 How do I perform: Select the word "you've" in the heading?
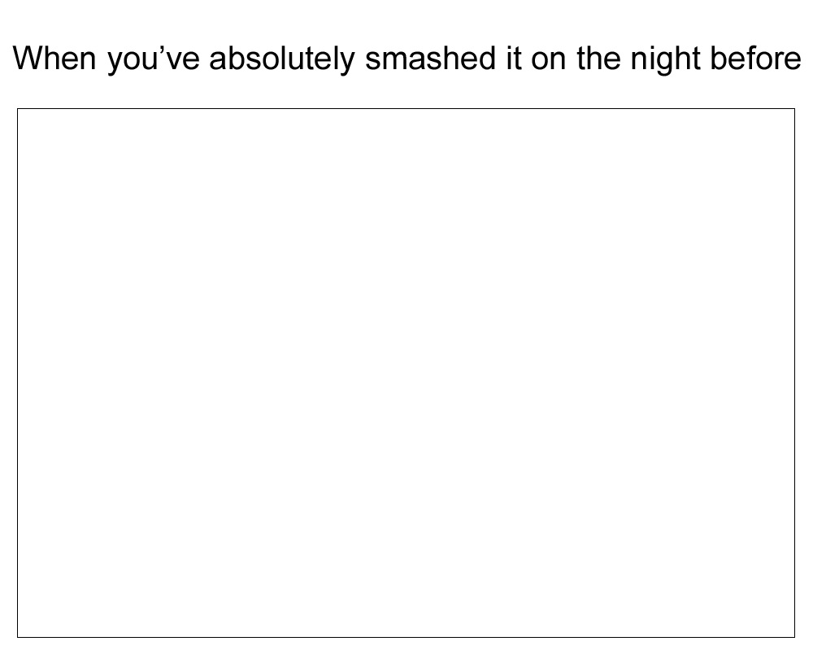pyautogui.click(x=154, y=60)
